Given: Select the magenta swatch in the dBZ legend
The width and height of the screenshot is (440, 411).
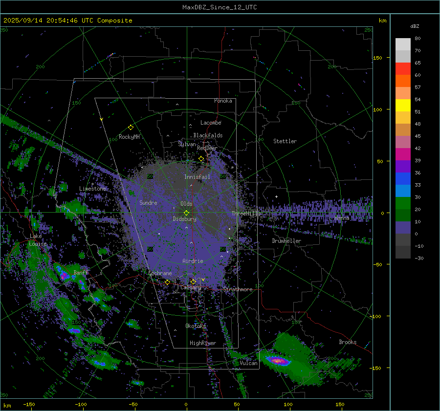Looking at the screenshot, I should [403, 154].
